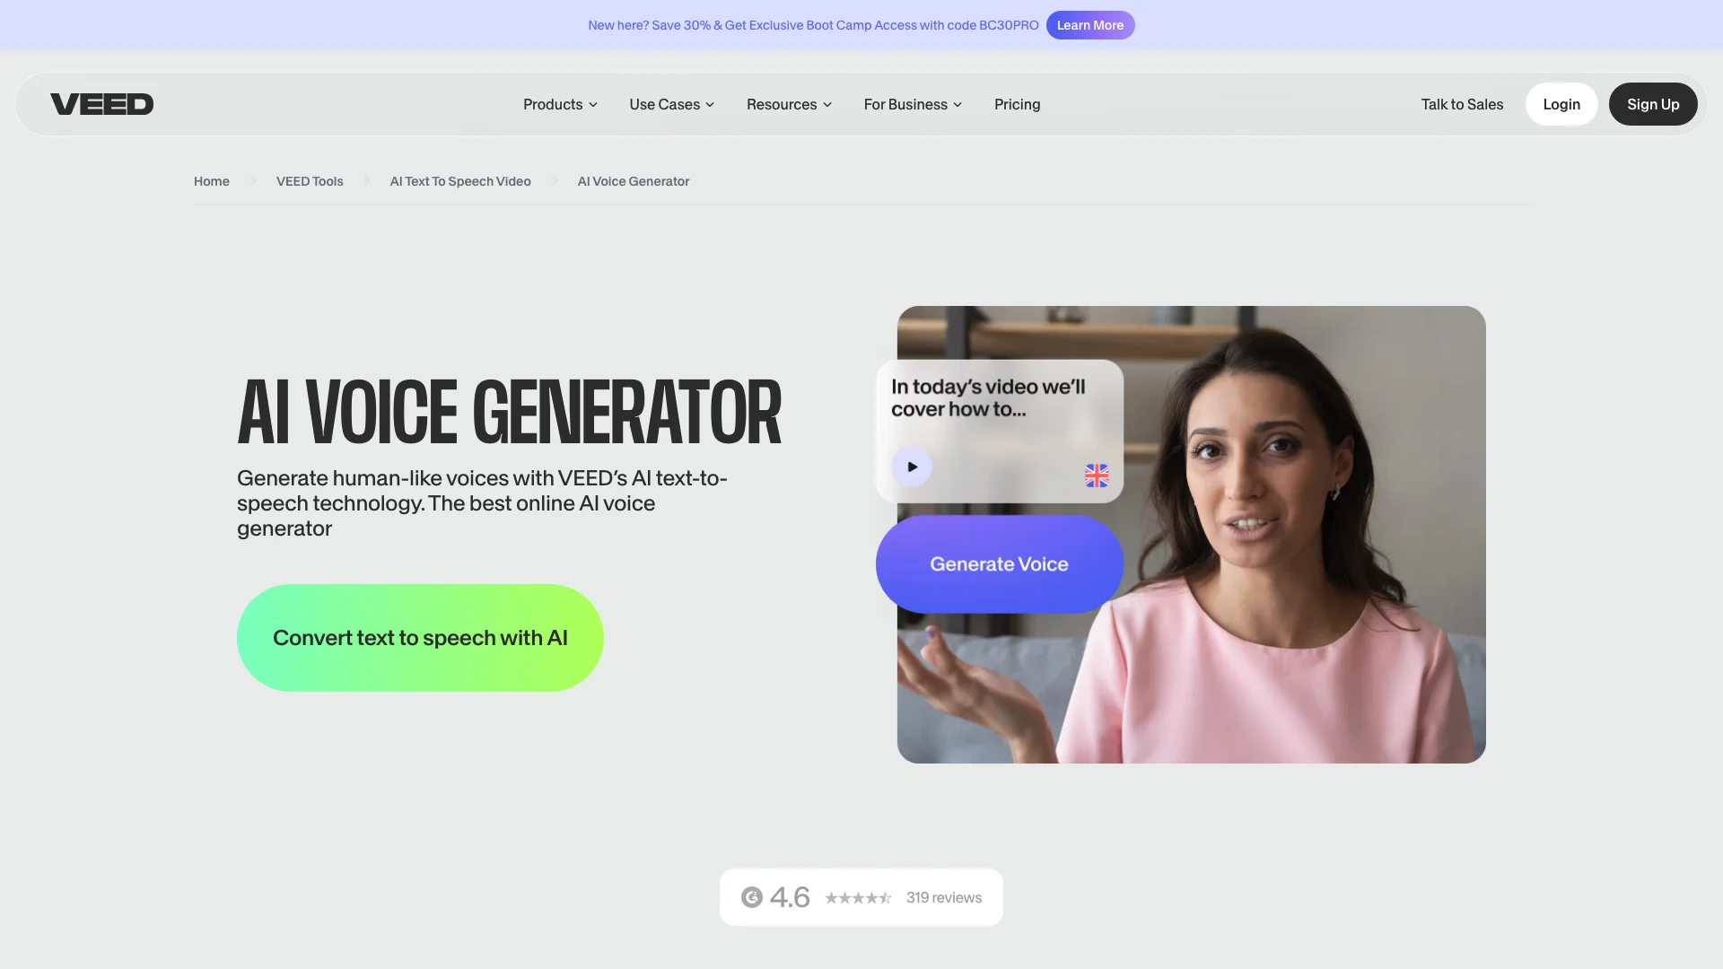Open the For Business dropdown

click(913, 104)
